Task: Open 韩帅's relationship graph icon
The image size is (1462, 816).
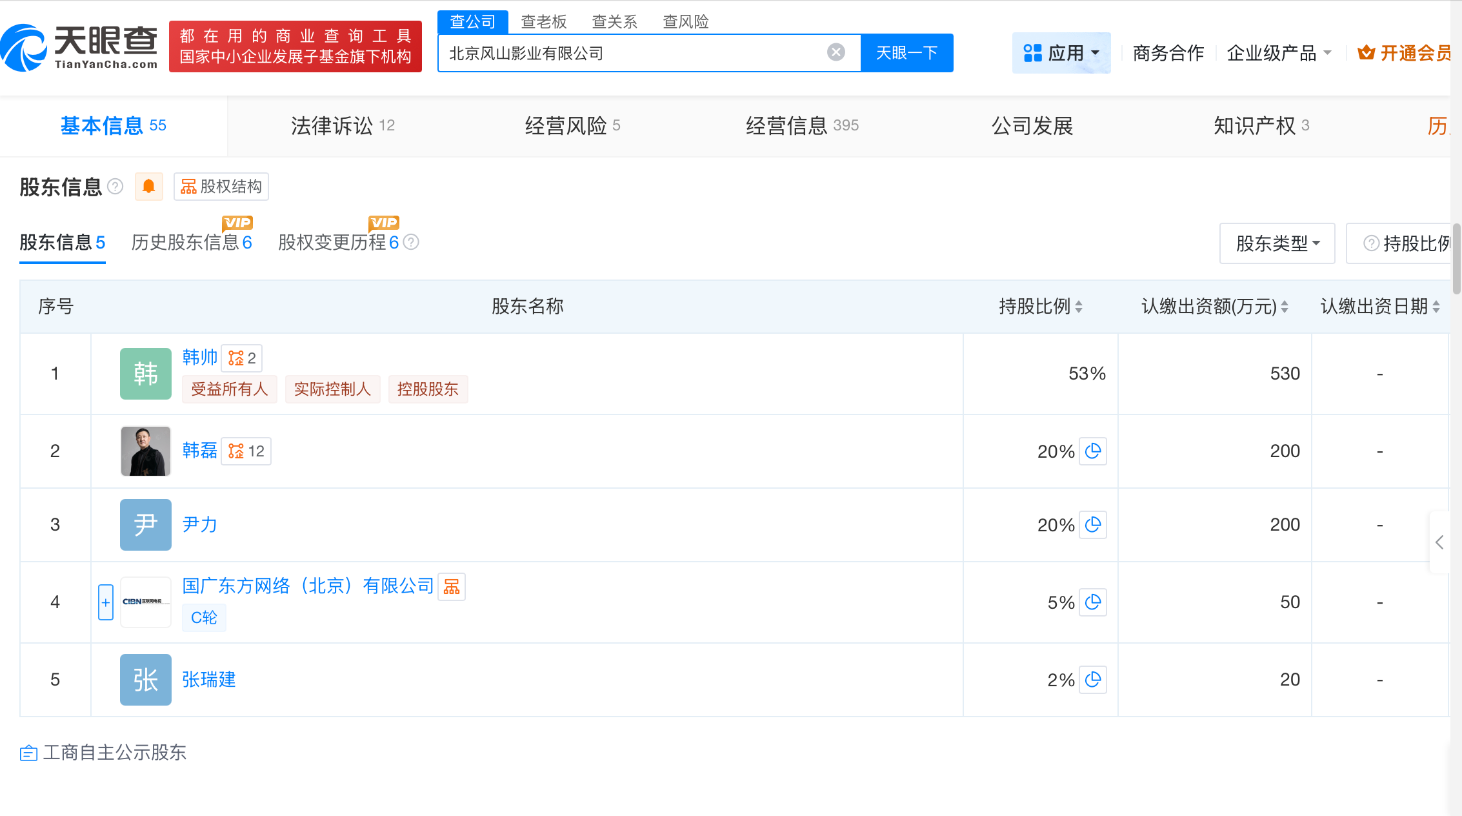Action: [x=242, y=358]
